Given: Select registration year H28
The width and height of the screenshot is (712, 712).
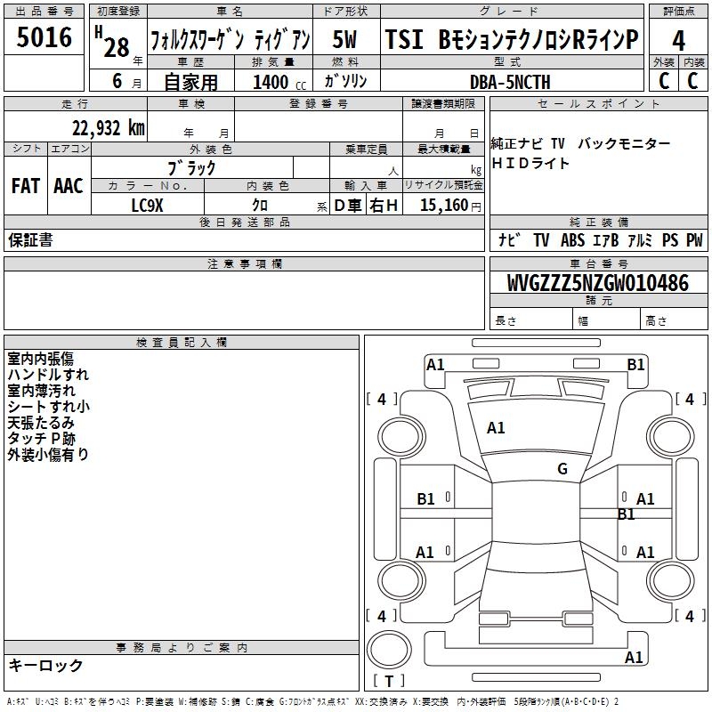Looking at the screenshot, I should click(112, 42).
